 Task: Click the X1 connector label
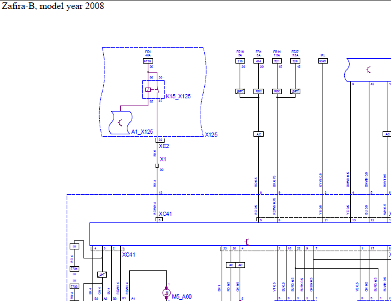pyautogui.click(x=163, y=159)
